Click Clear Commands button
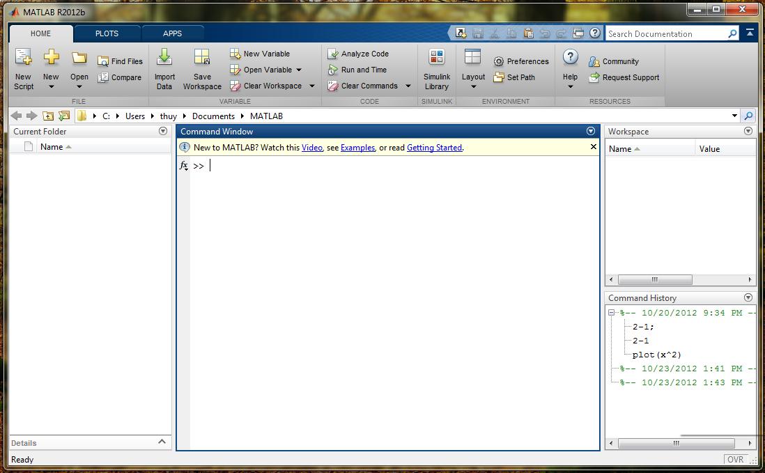 pos(362,86)
